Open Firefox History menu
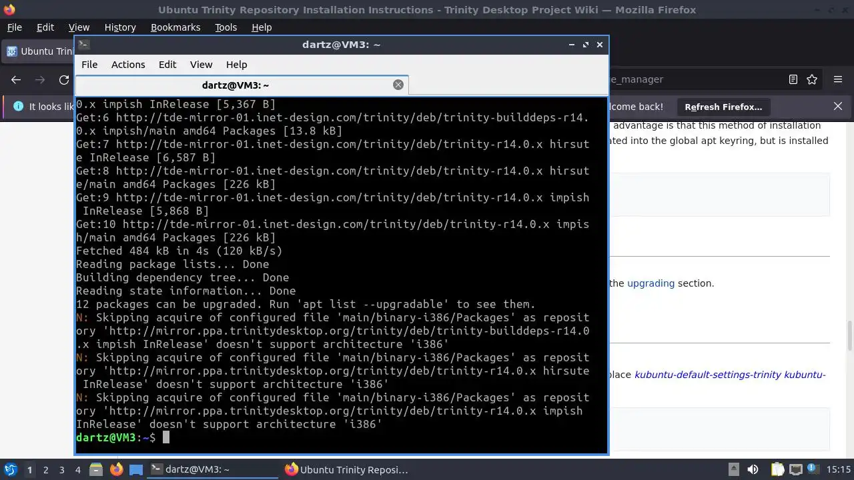Viewport: 854px width, 480px height. tap(120, 27)
